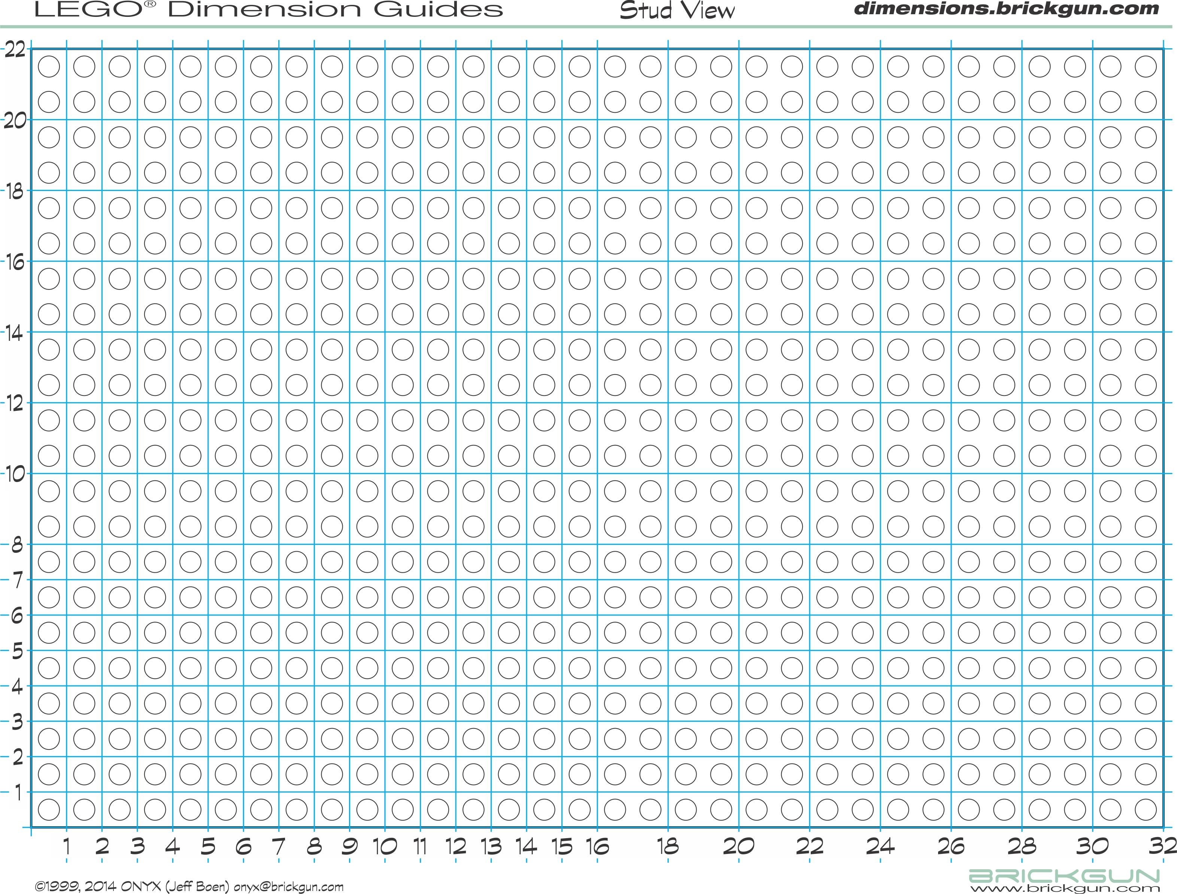This screenshot has height=894, width=1177.
Task: Select vertical axis label 2
Action: point(18,757)
